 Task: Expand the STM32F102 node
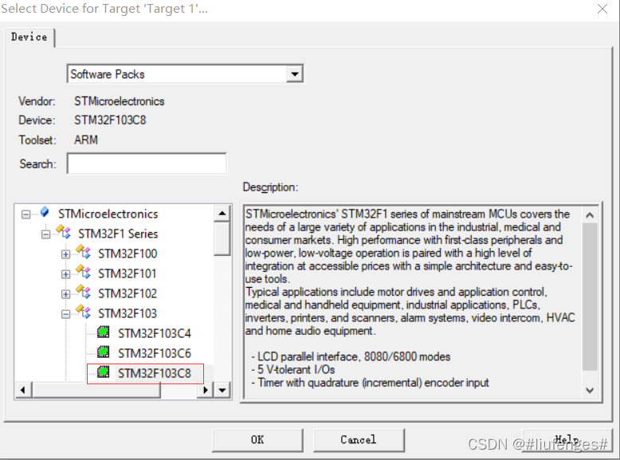click(65, 294)
